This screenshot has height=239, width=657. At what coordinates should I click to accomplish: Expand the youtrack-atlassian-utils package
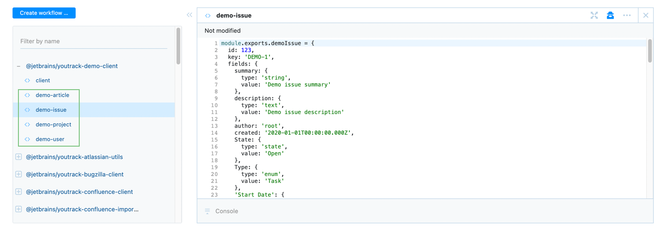point(19,157)
